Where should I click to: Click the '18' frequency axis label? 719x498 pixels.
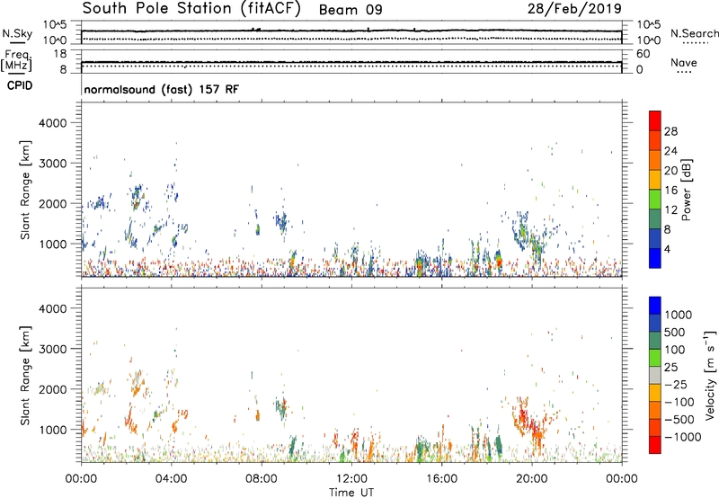(60, 54)
